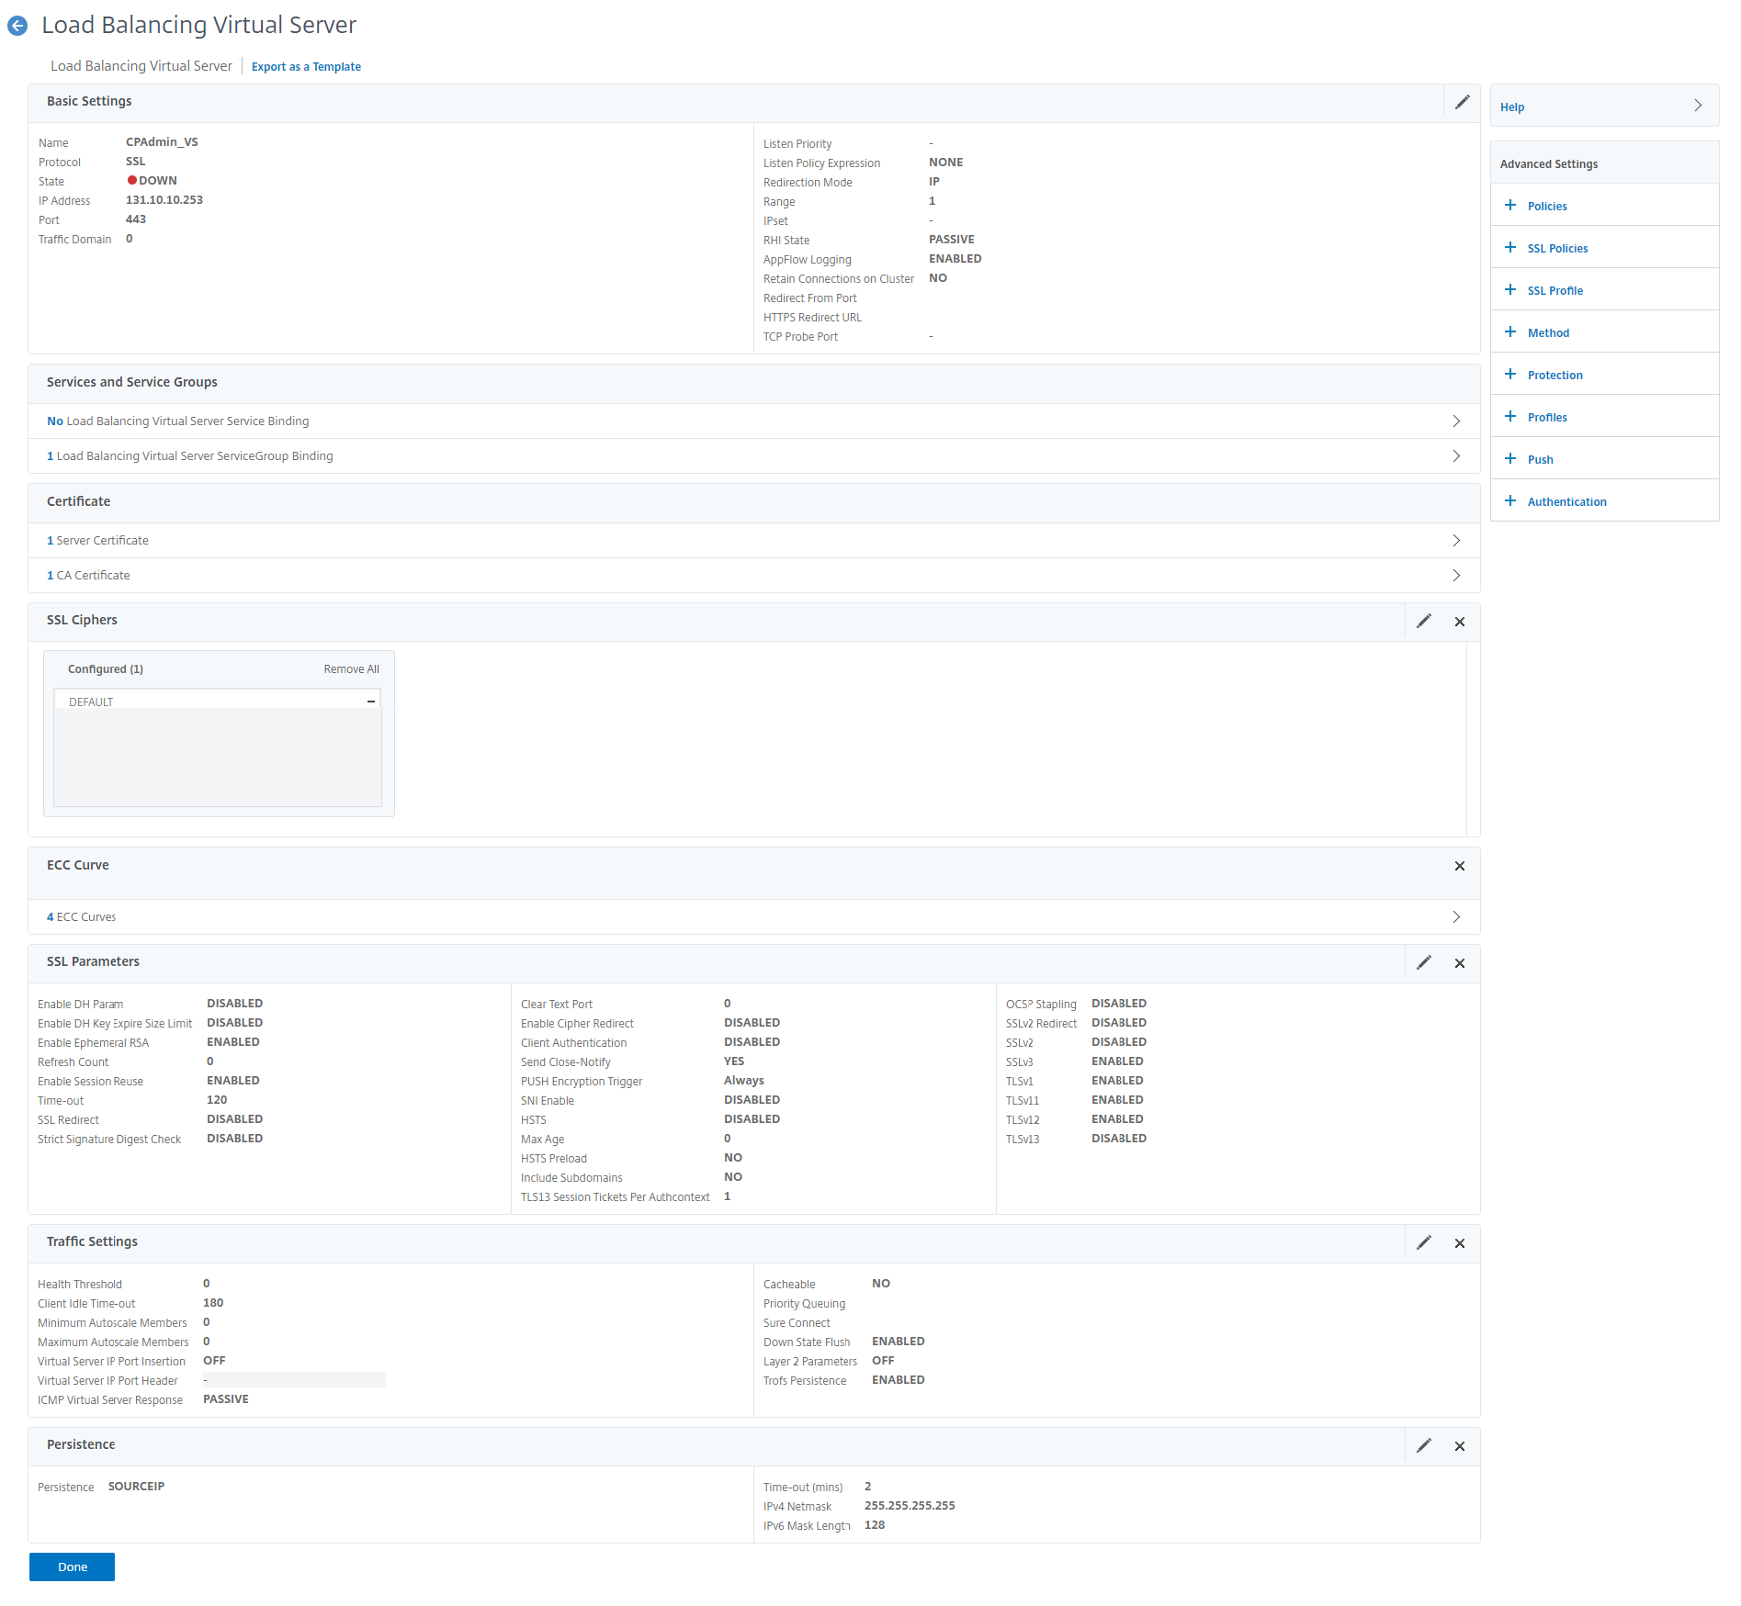Edit SSL Ciphers with pencil icon
The height and width of the screenshot is (1606, 1741).
[1423, 622]
